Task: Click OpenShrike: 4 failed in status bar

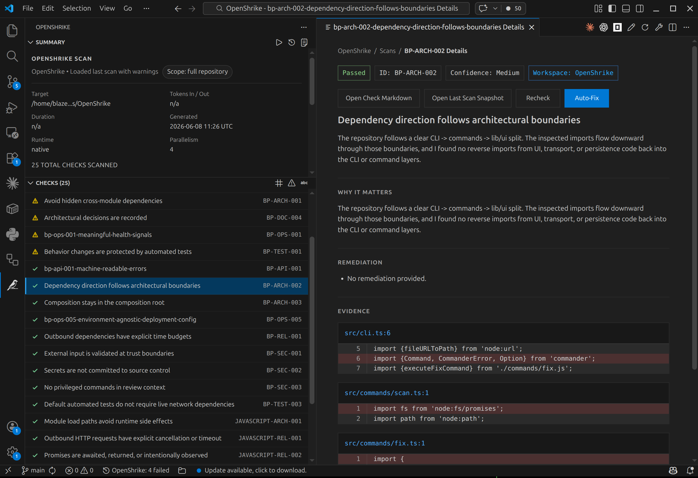Action: pyautogui.click(x=136, y=471)
